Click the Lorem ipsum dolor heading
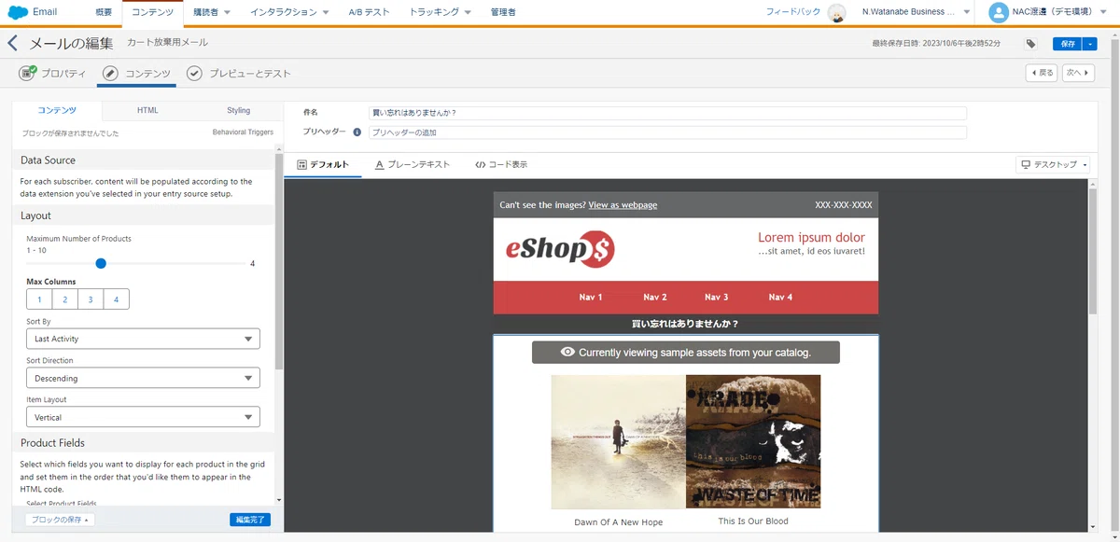1120x542 pixels. (811, 237)
